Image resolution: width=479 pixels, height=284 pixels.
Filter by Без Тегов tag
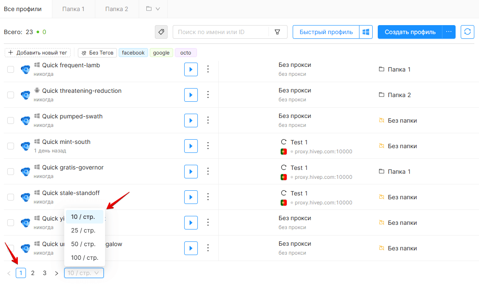click(97, 52)
